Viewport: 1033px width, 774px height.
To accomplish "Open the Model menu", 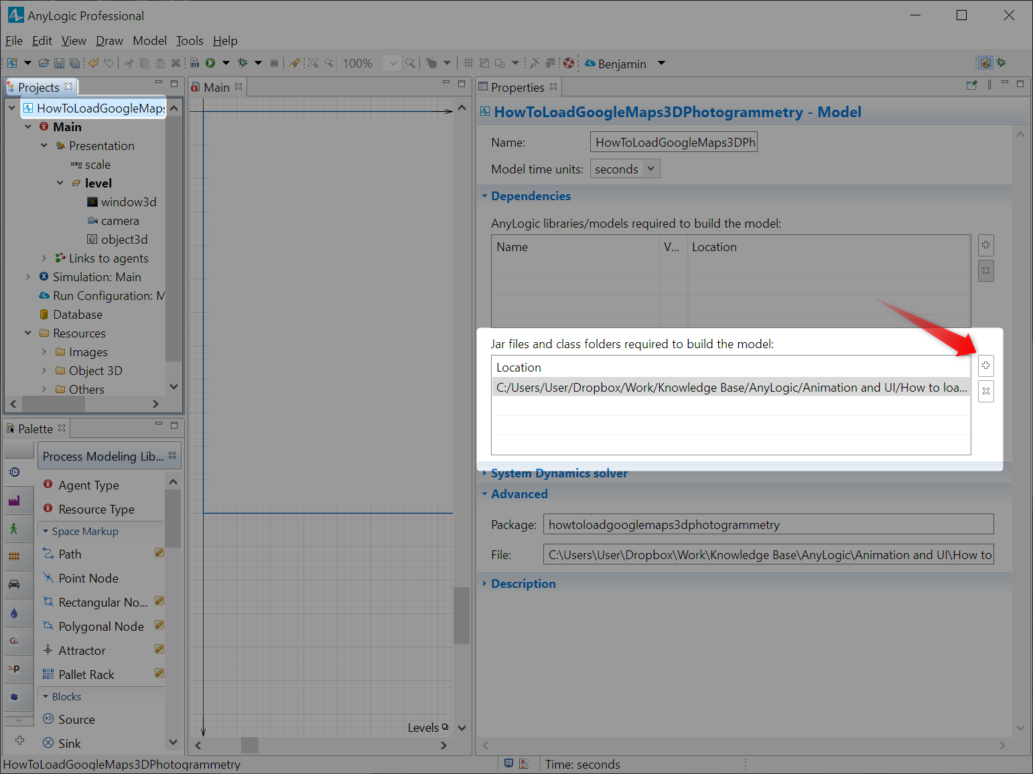I will point(149,41).
